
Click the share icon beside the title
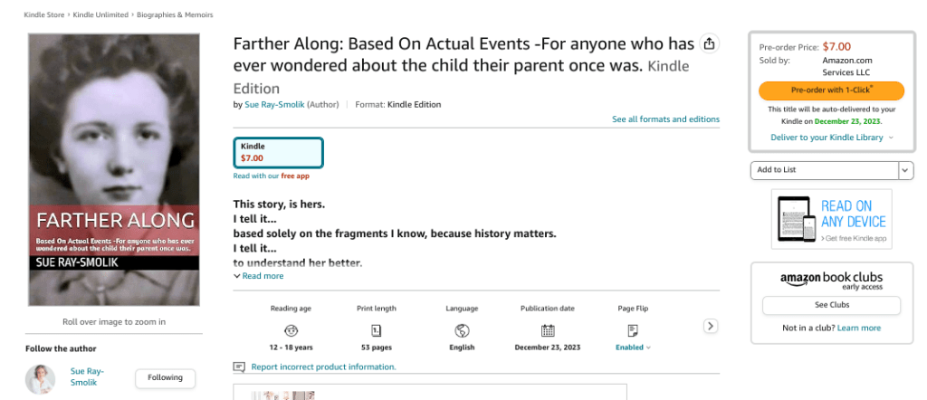pyautogui.click(x=710, y=44)
